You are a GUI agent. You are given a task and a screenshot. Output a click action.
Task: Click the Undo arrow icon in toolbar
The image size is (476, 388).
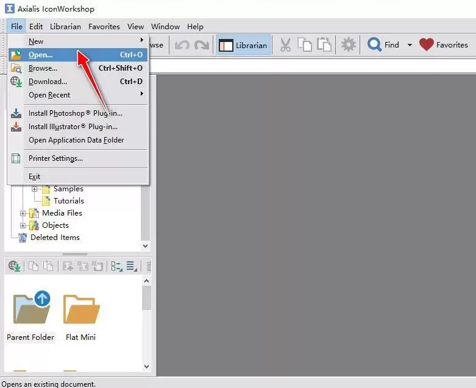(182, 45)
